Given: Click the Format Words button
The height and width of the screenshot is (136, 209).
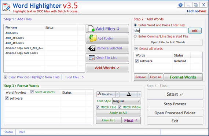Looking at the screenshot, I should (183, 77).
